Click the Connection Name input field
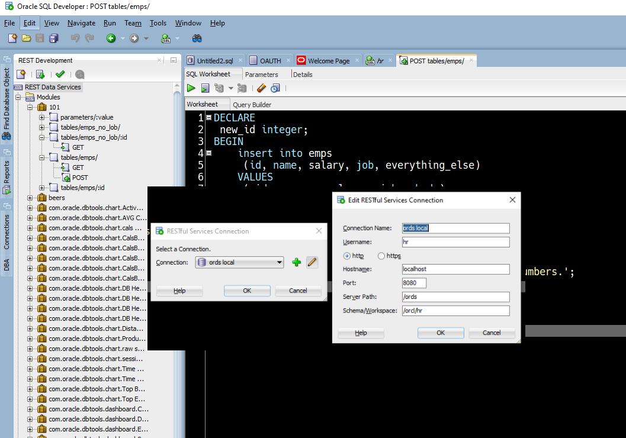 pyautogui.click(x=456, y=228)
